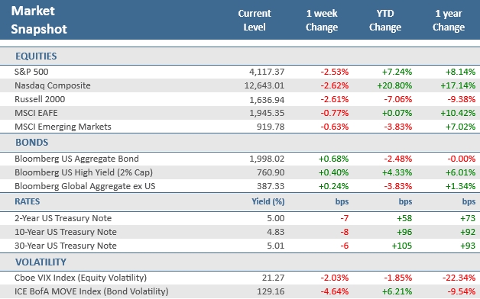Click S&P 500 one-year change +8.14%
The image size is (480, 299).
point(460,72)
